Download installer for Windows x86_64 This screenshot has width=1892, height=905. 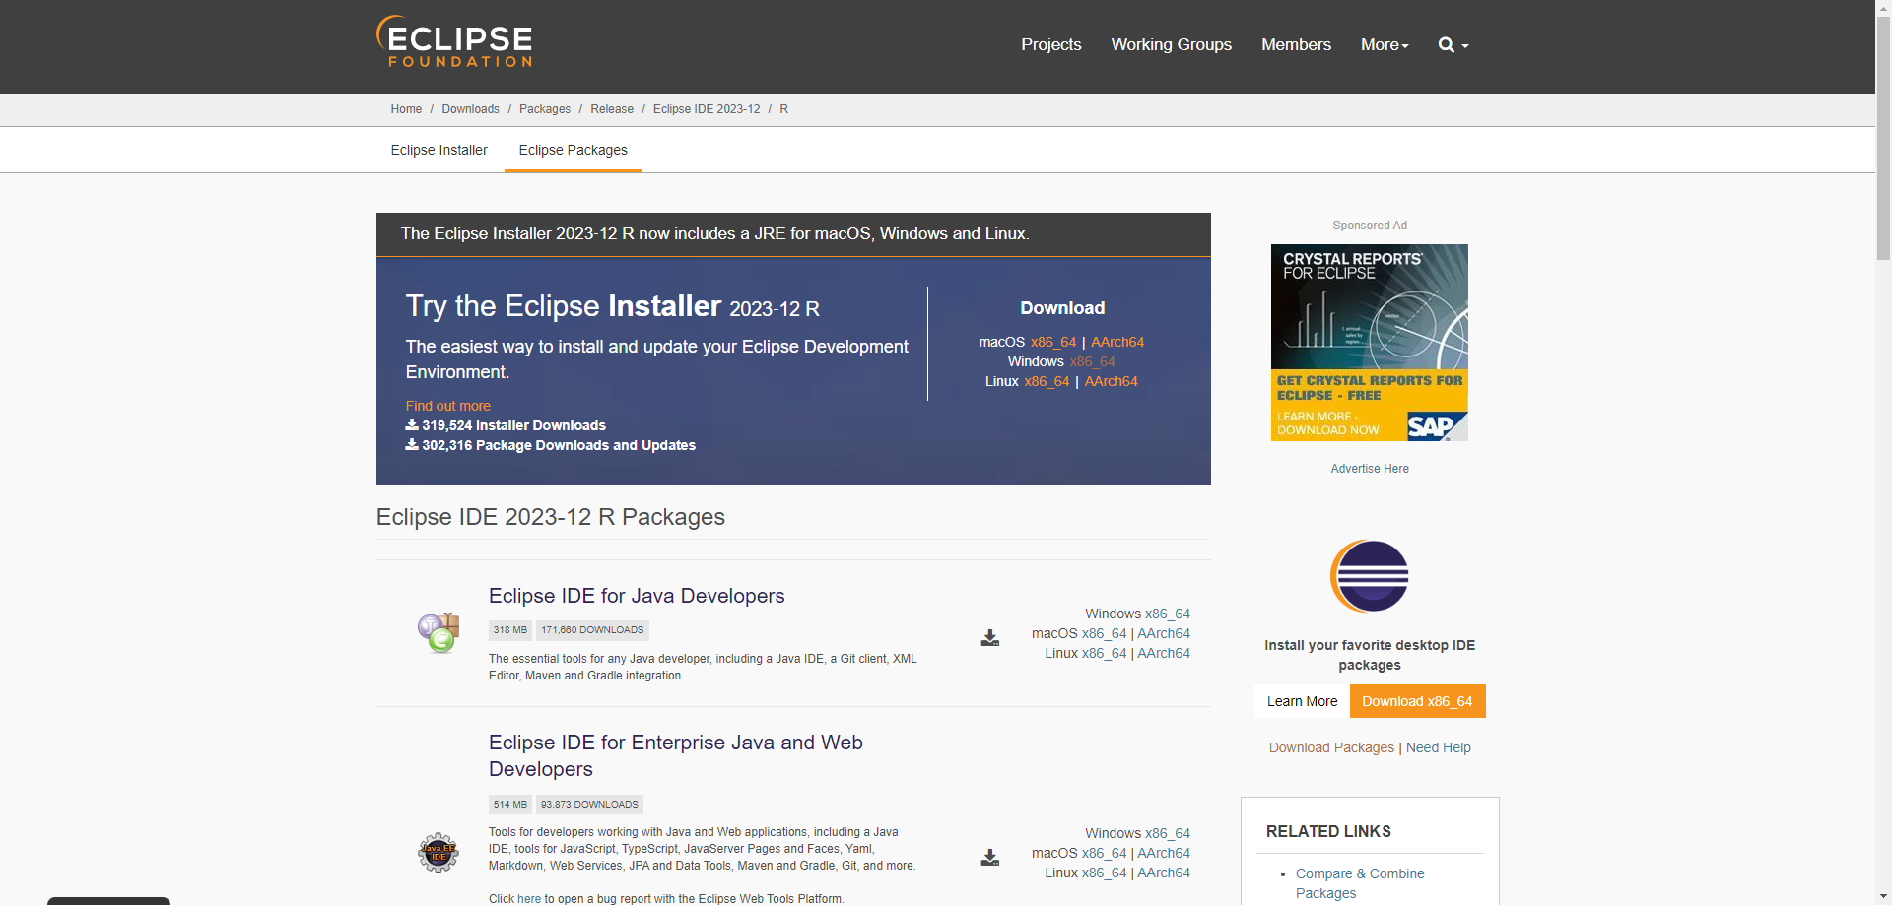point(1093,361)
